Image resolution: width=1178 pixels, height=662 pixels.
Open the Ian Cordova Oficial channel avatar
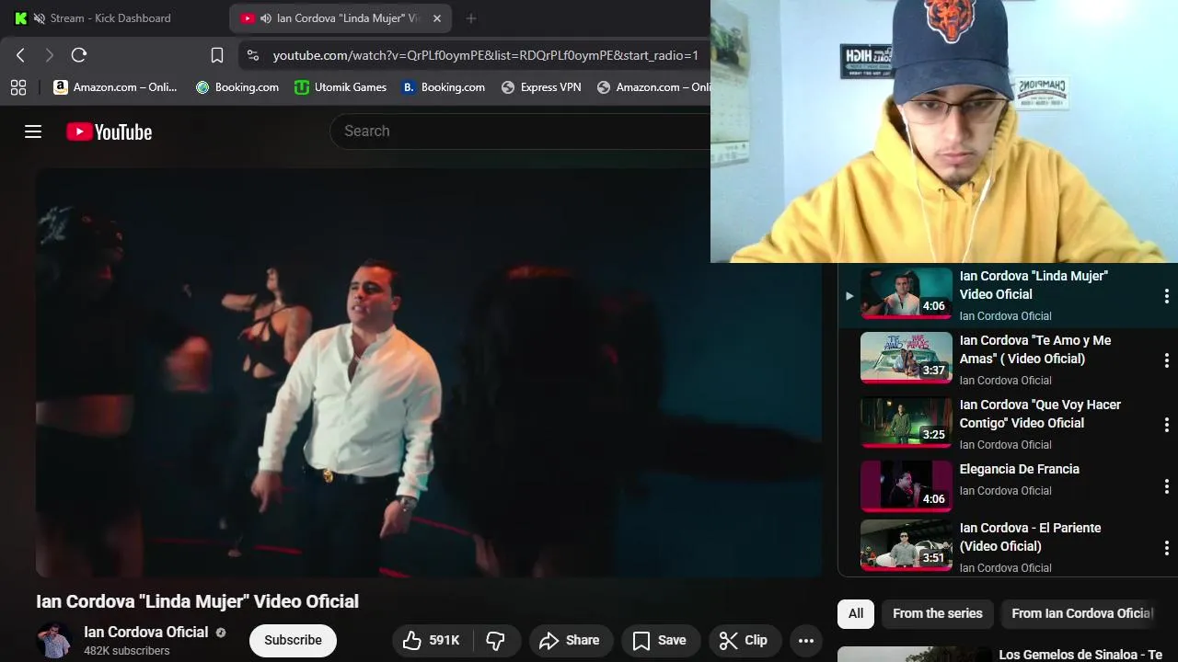point(54,641)
